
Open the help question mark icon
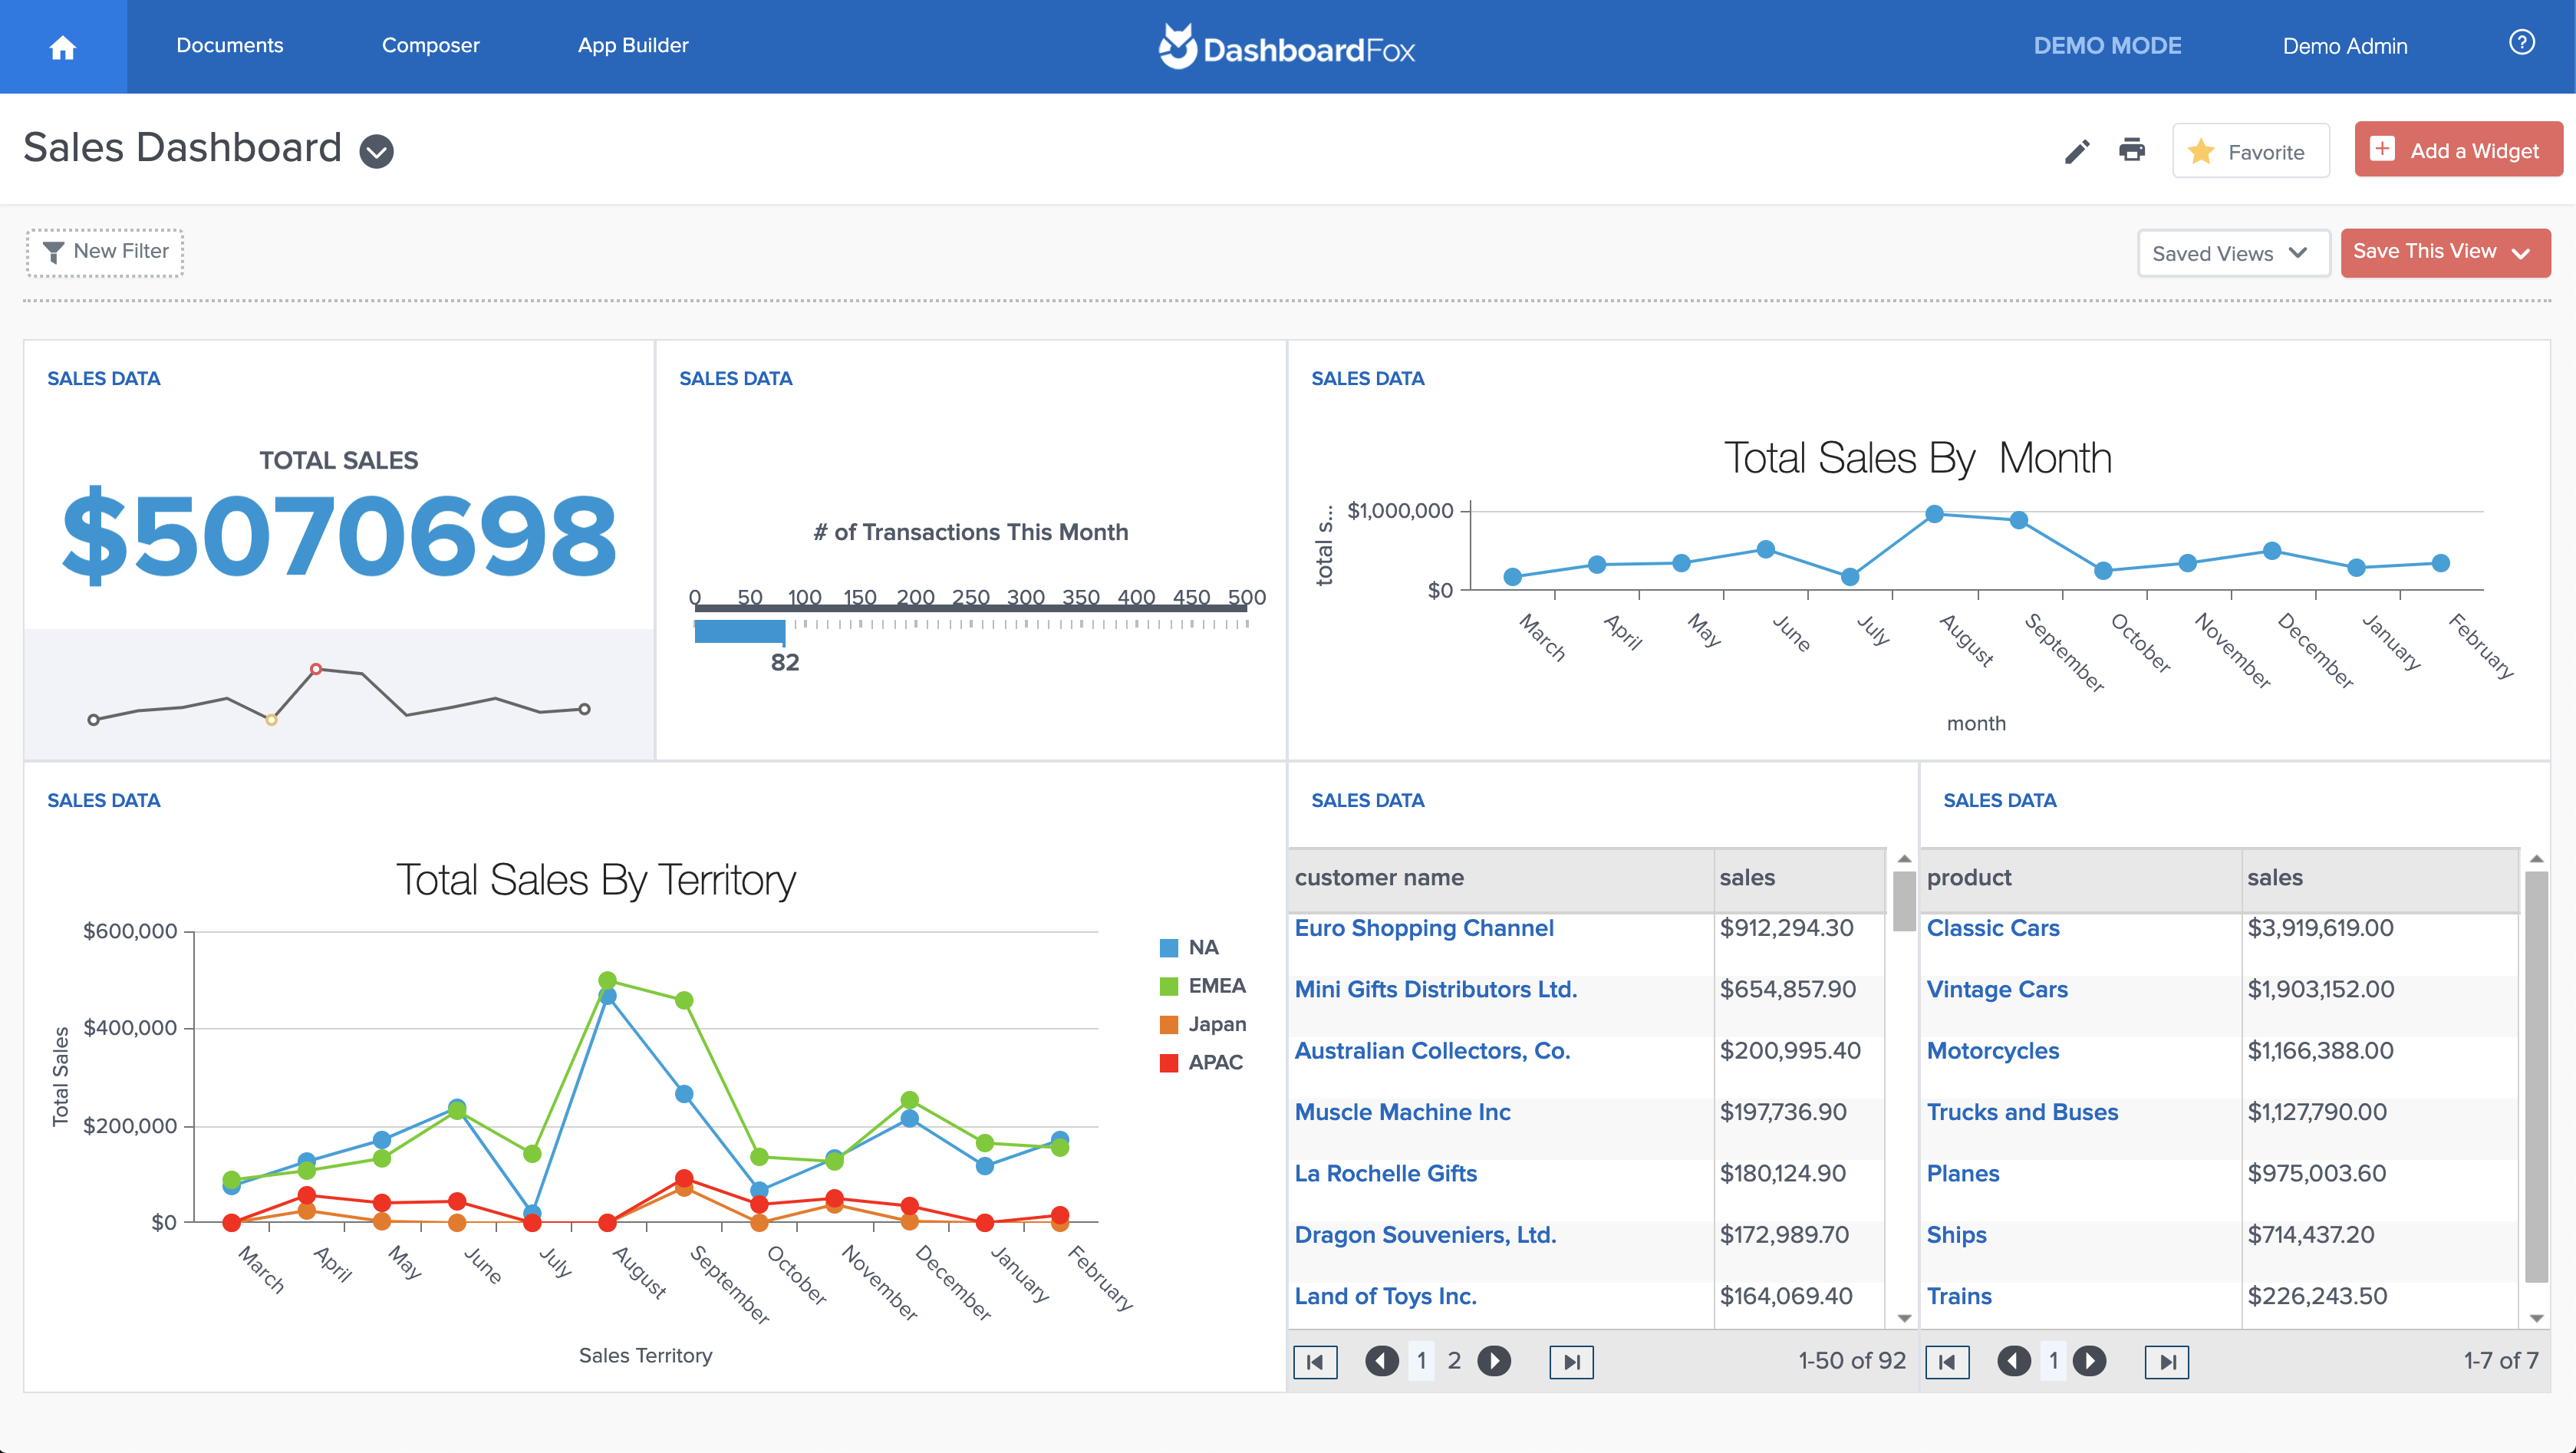tap(2521, 43)
